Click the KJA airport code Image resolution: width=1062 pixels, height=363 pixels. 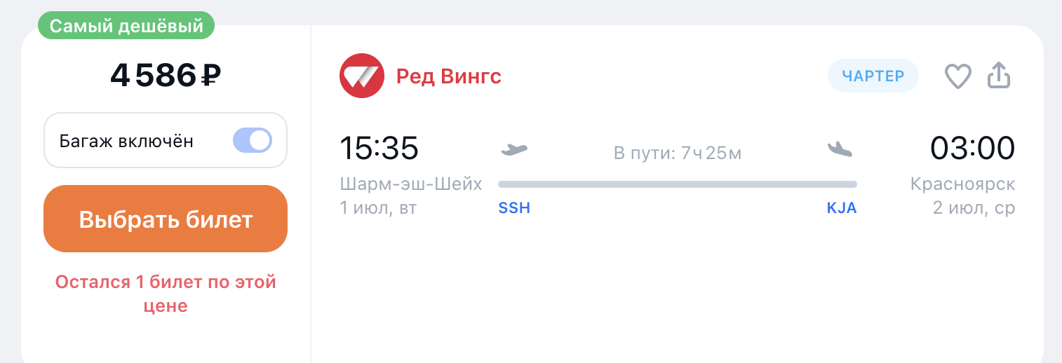point(842,208)
